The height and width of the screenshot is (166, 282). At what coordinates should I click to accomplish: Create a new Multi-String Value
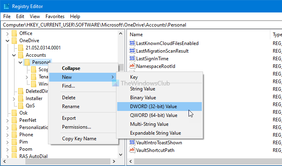[x=160, y=124]
